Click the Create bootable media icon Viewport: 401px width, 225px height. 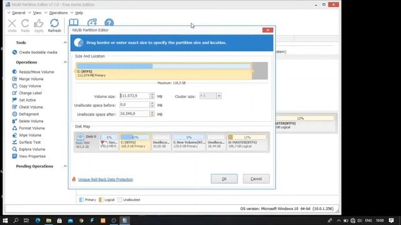[x=14, y=52]
